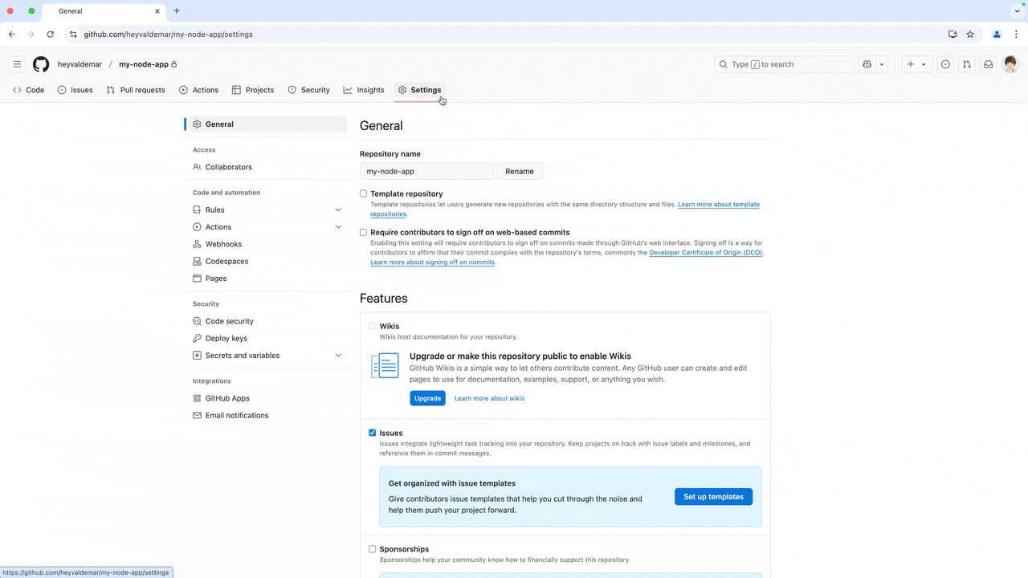Viewport: 1028px width, 578px height.
Task: Click the Collaborators people icon
Action: 198,167
